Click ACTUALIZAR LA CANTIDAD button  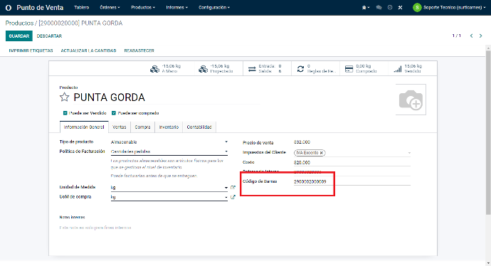click(x=89, y=50)
